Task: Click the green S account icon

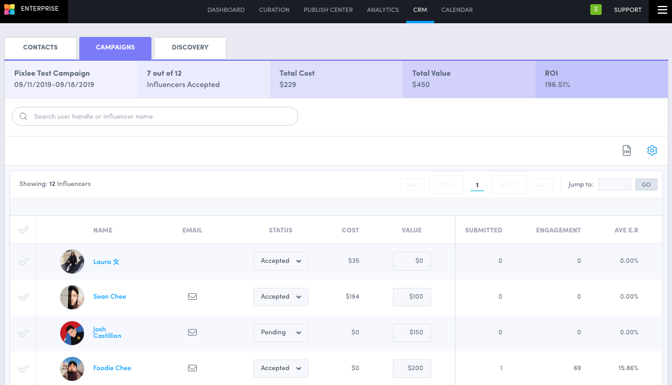Action: 596,10
